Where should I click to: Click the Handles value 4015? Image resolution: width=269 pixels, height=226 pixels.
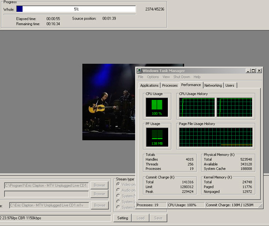coord(189,159)
